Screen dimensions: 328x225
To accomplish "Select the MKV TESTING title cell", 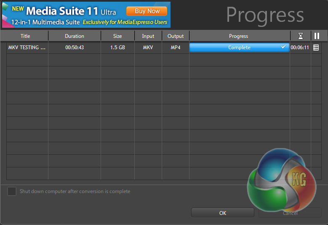I will coord(27,48).
